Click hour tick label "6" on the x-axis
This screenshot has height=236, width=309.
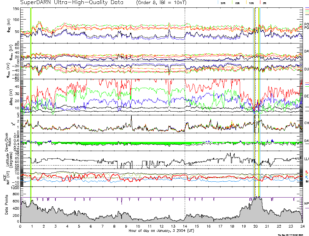point(91,226)
